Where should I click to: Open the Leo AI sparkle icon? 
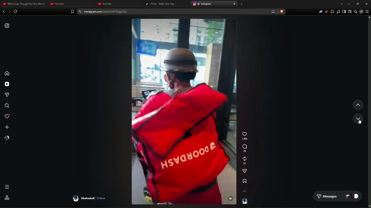coord(356,12)
